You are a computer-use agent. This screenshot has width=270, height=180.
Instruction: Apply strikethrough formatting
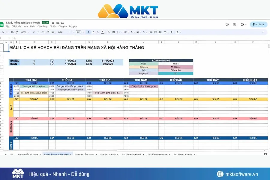(x=97, y=32)
